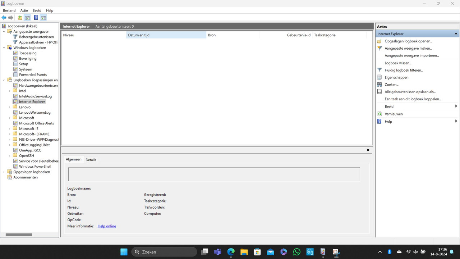Click the Forward arrow in the toolbar
Screen dimensions: 460x259
click(x=11, y=18)
